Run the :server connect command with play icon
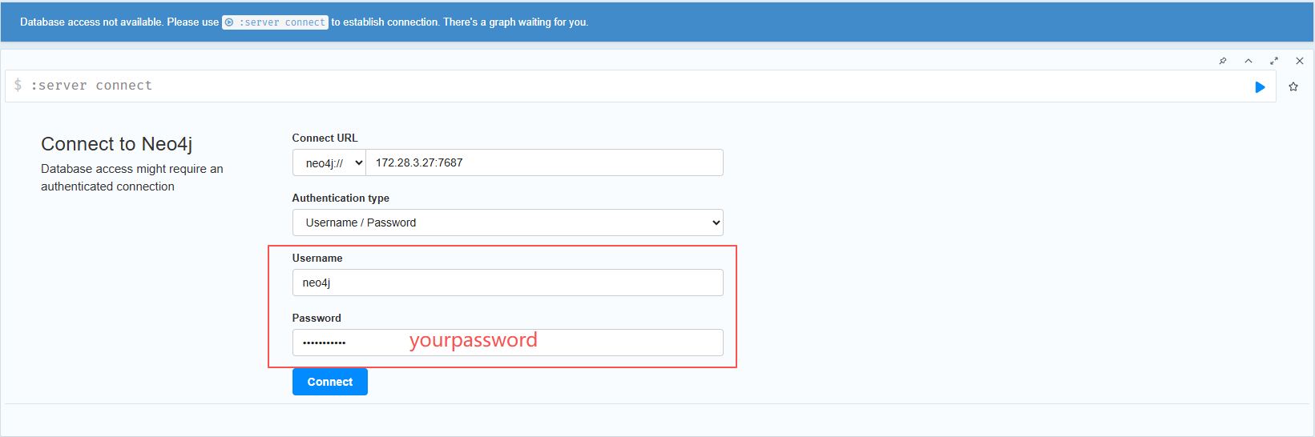The width and height of the screenshot is (1315, 437). (1260, 86)
